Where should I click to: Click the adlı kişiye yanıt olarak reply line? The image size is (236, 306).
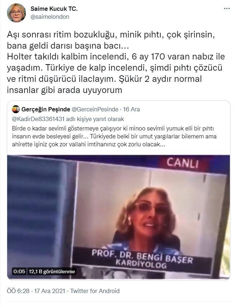click(x=95, y=119)
